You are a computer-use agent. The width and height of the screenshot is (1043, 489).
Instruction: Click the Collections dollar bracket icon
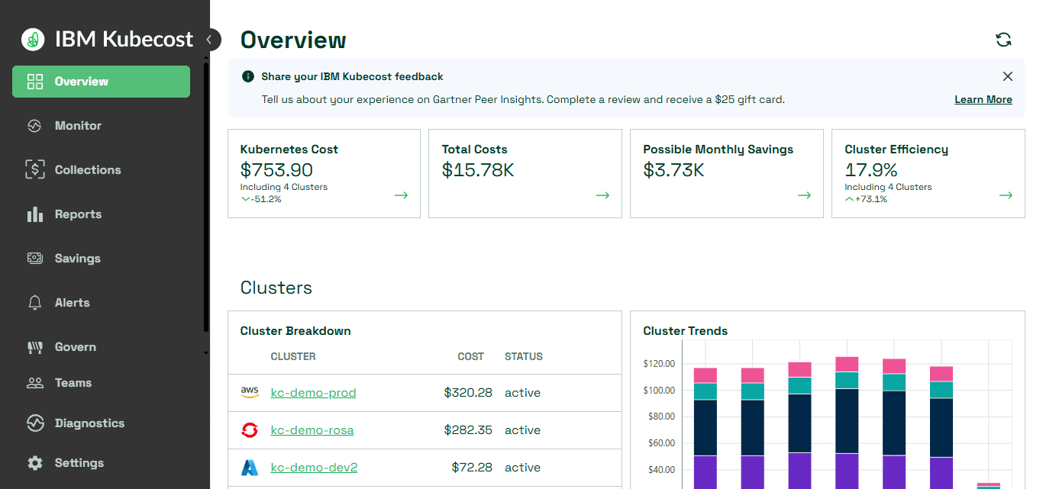pyautogui.click(x=34, y=170)
